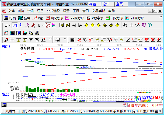Click the plain black percent % icon
The image size is (164, 115).
85,40
